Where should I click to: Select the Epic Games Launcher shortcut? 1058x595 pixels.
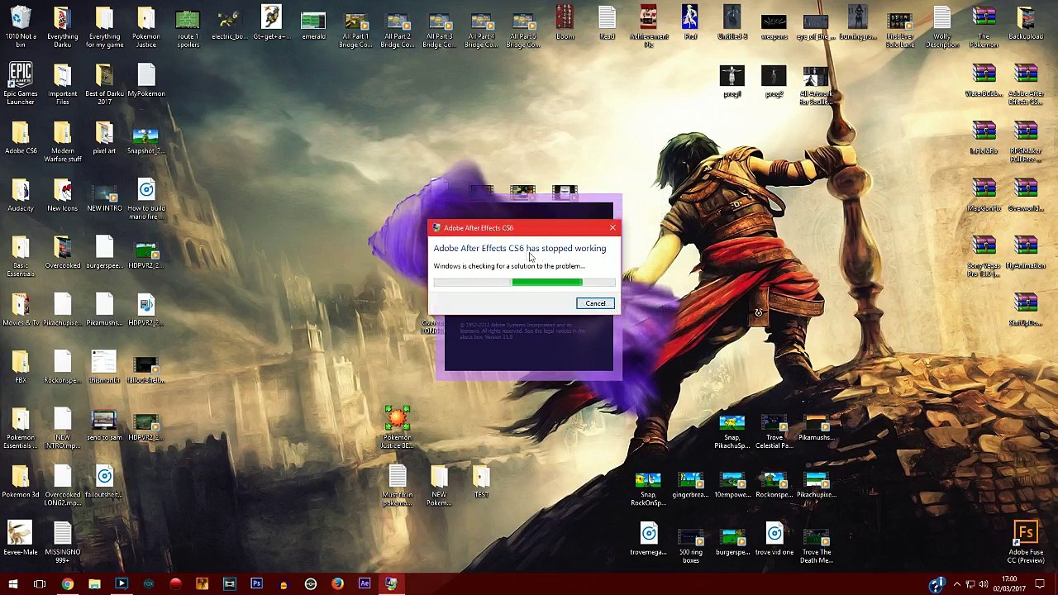click(21, 83)
